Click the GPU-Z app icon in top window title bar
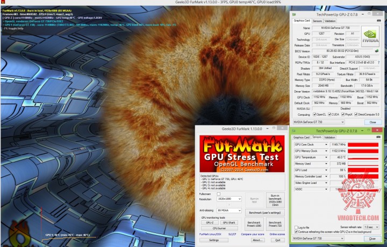Image resolution: width=387 pixels, height=247 pixels. tap(294, 14)
